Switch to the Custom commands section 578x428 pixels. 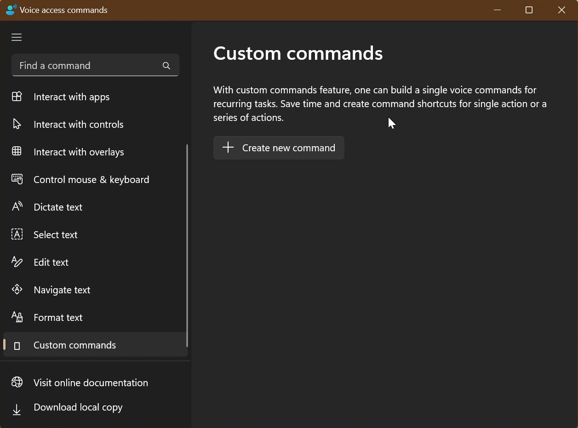coord(74,345)
